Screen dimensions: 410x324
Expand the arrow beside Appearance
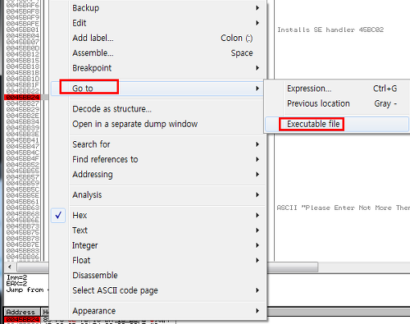click(257, 311)
